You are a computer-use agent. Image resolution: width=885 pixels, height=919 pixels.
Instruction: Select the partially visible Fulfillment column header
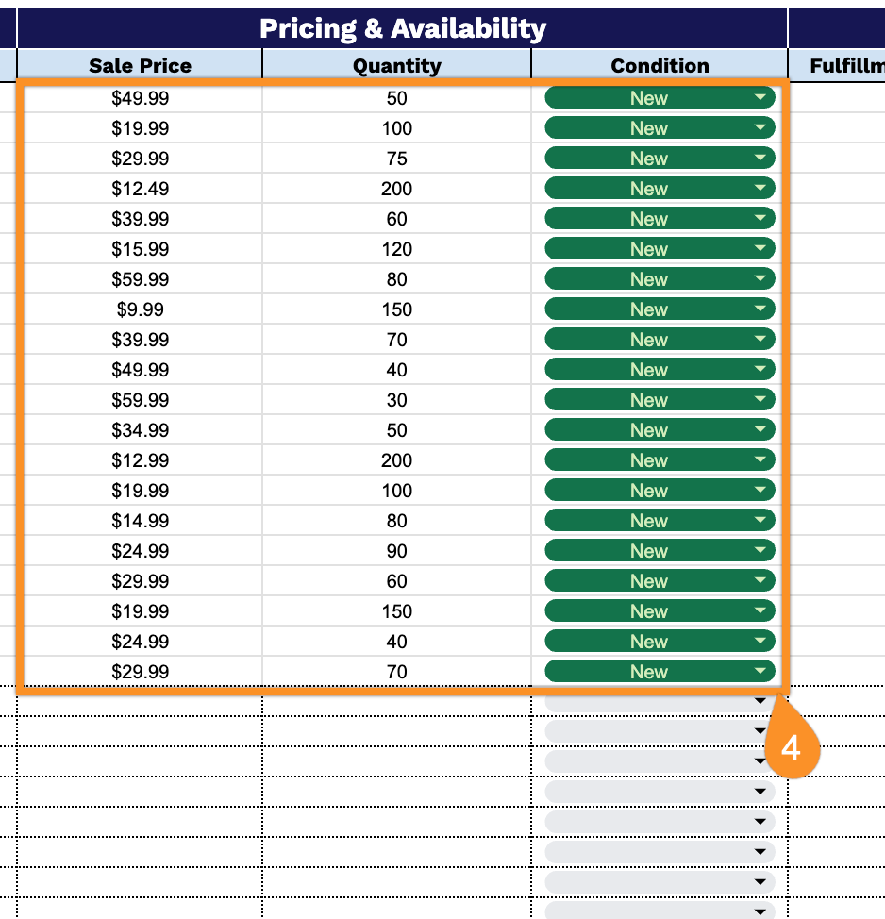coord(845,65)
